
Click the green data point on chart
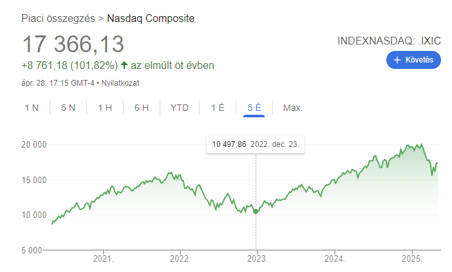point(256,211)
